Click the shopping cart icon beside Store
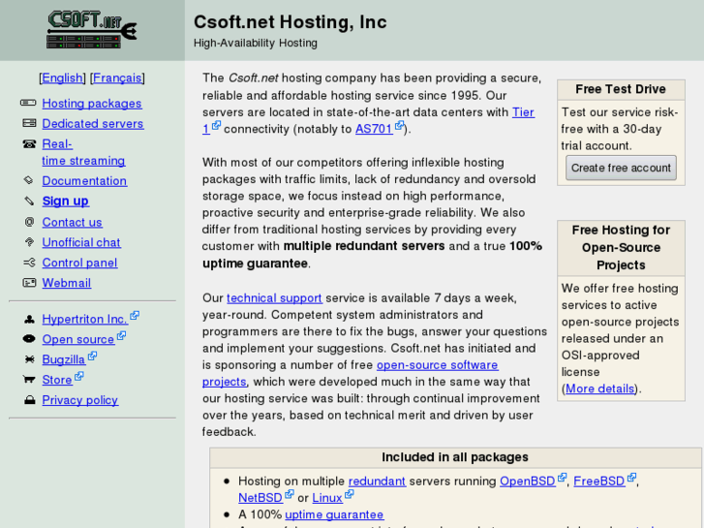Image resolution: width=704 pixels, height=528 pixels. [x=29, y=380]
